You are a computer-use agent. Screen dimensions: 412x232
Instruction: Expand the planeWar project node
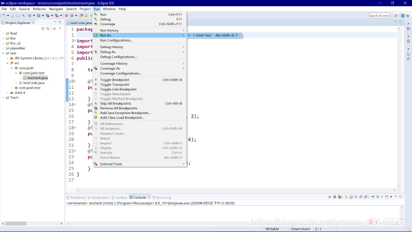(3, 48)
